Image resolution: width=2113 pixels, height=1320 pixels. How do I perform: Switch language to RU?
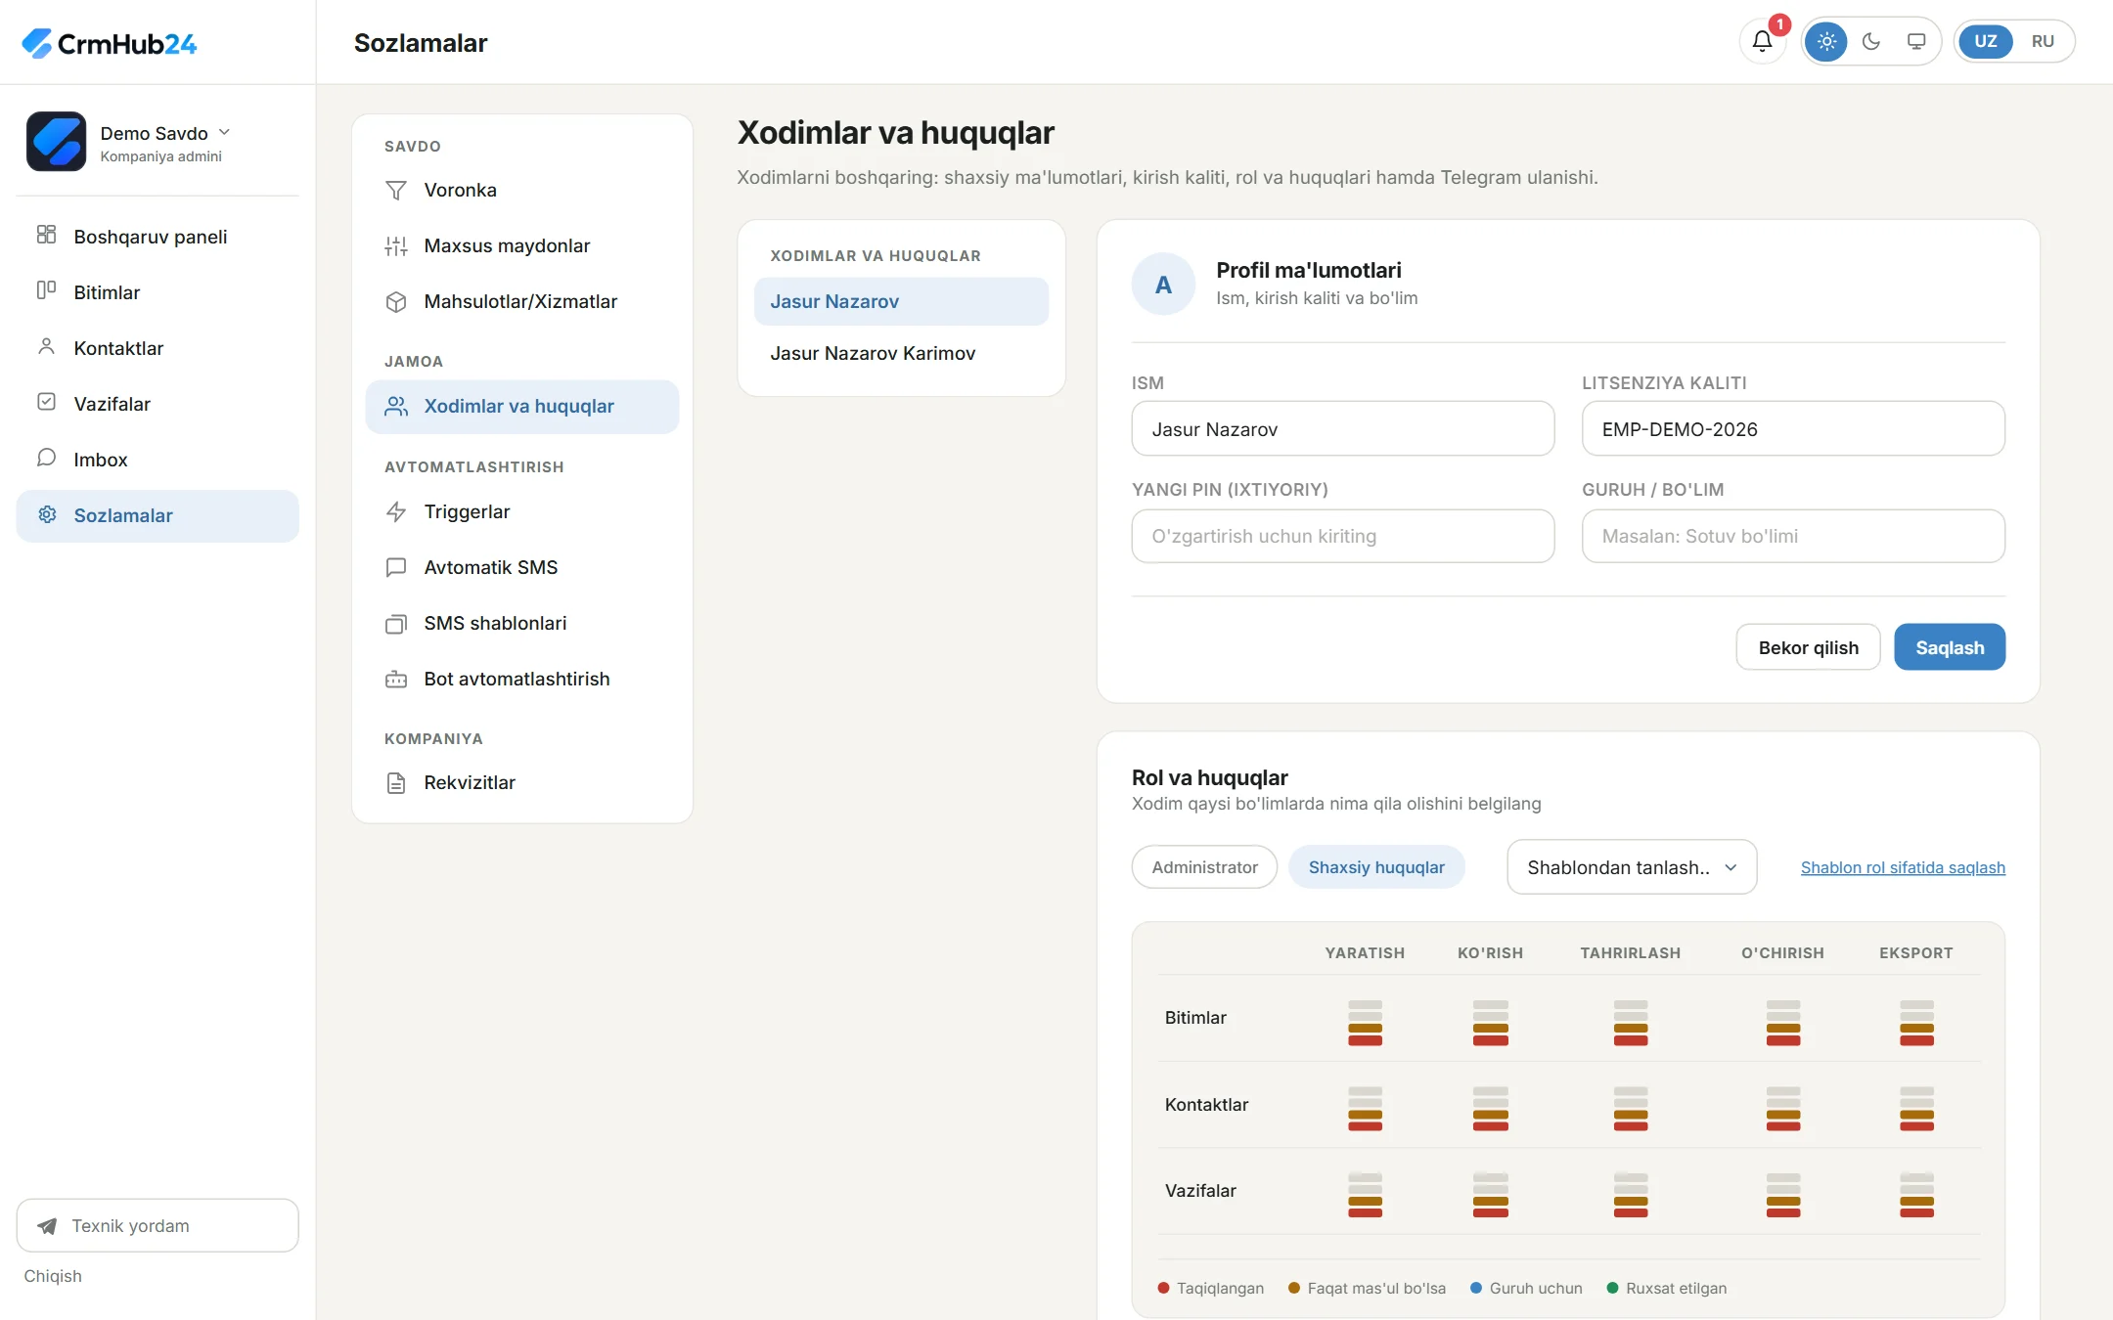click(2043, 41)
